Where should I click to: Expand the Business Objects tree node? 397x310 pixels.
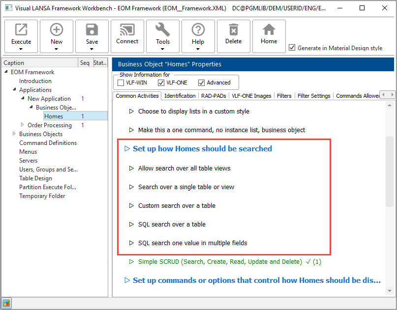click(14, 134)
